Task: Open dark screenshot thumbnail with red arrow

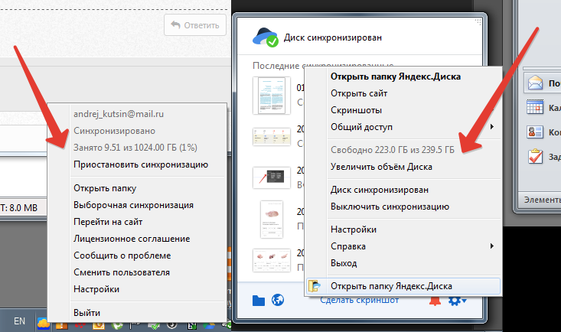Action: (272, 177)
